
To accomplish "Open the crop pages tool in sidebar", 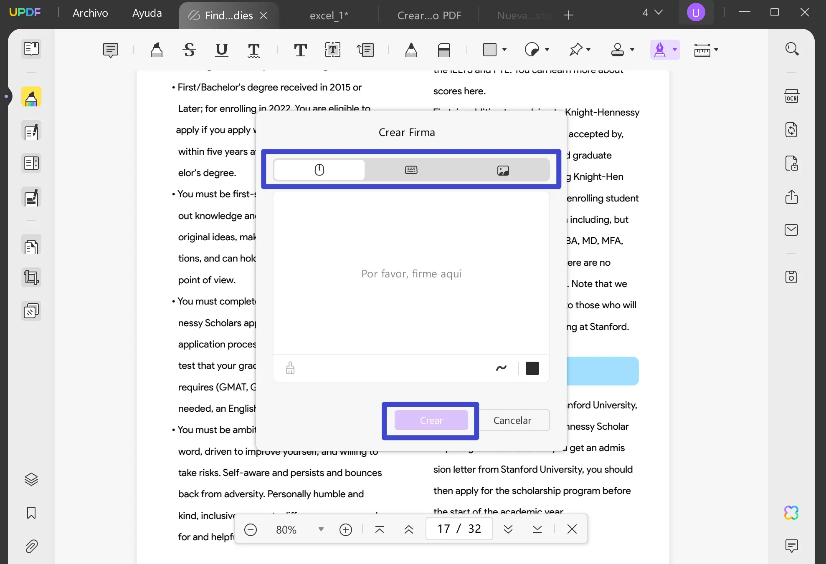I will coord(31,277).
